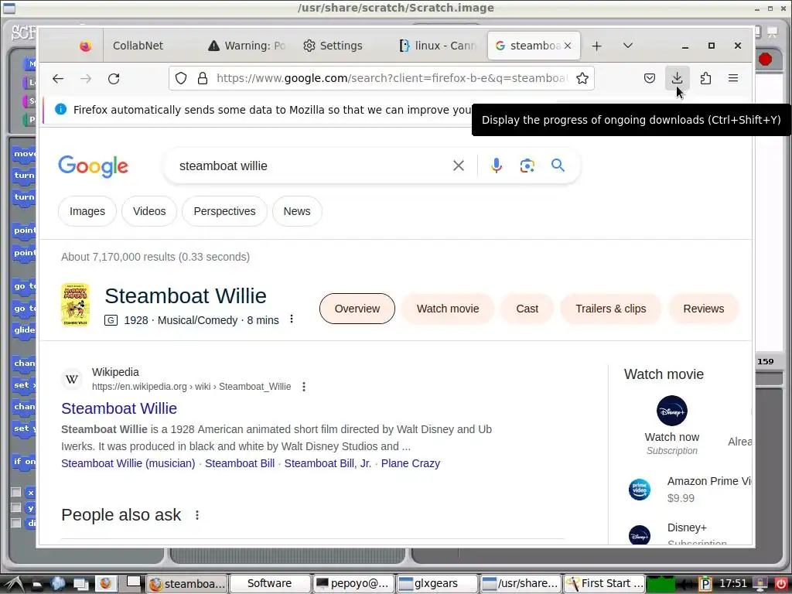Click Scratch's red stop sign button

pyautogui.click(x=765, y=60)
